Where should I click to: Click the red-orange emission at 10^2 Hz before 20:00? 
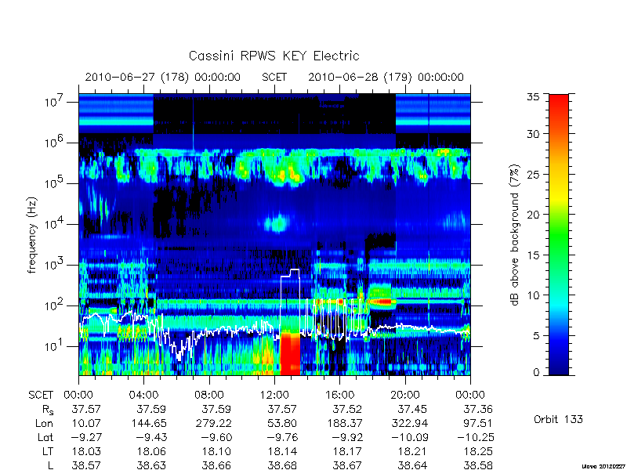click(x=381, y=302)
